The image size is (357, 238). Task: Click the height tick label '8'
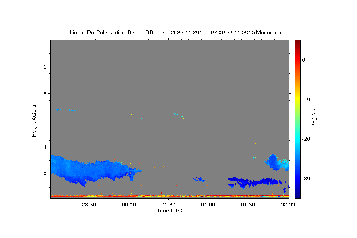(45, 93)
